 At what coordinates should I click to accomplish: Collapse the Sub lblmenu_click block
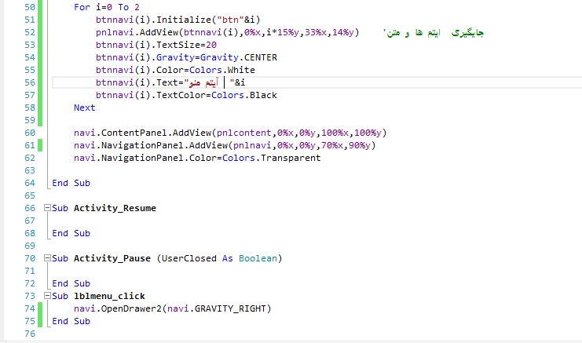[x=46, y=296]
